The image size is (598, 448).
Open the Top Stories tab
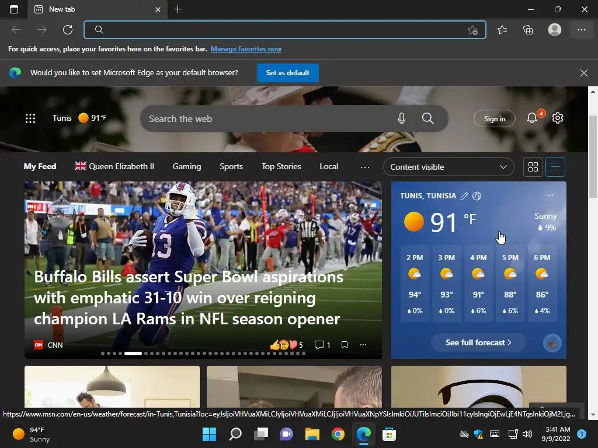pos(281,166)
